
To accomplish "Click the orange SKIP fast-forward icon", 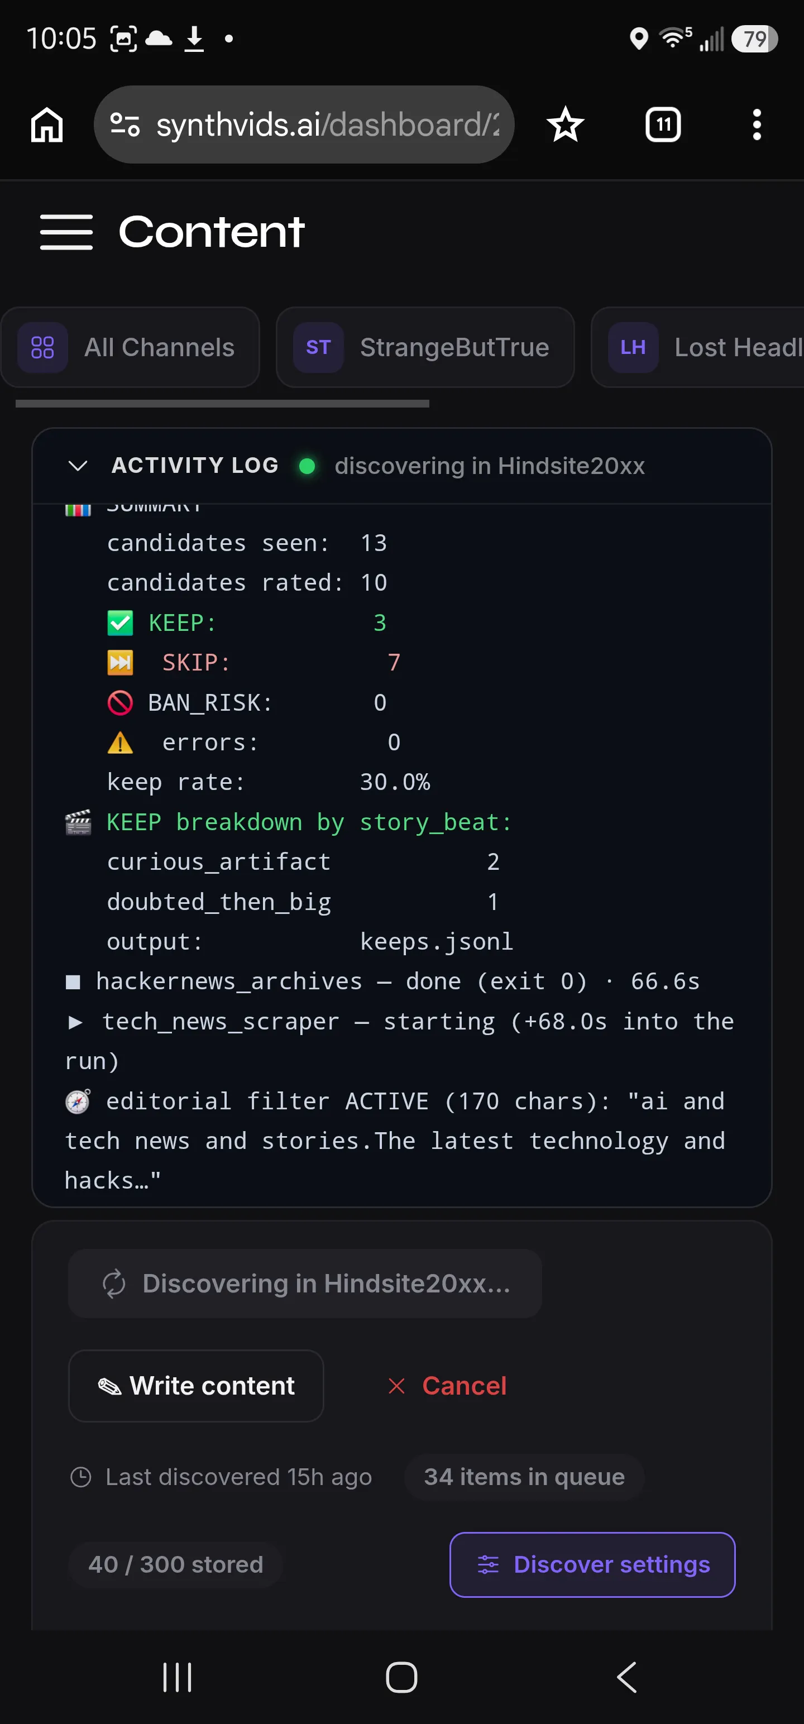I will click(x=120, y=663).
